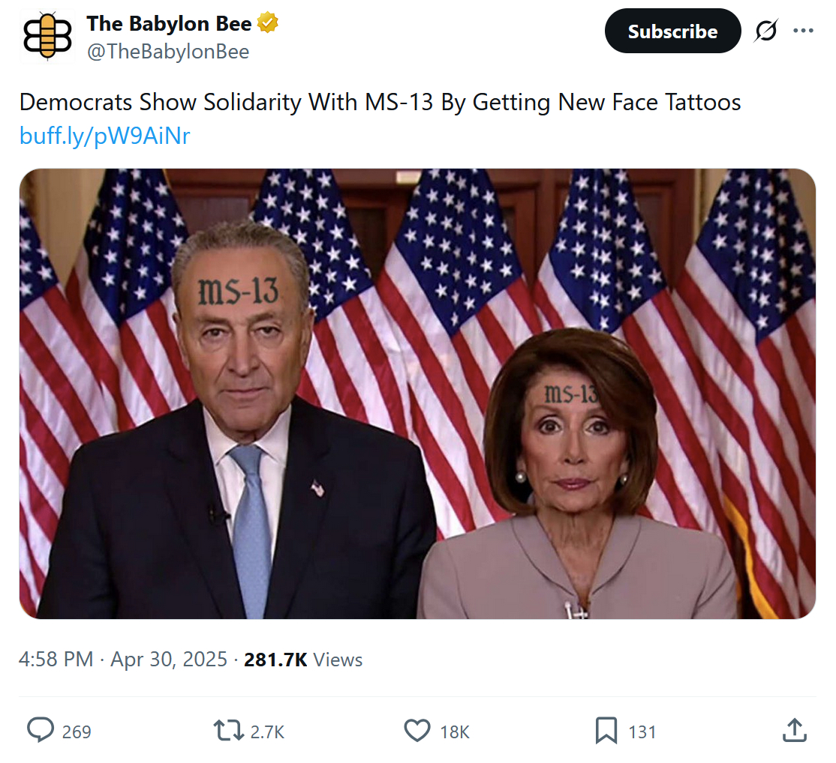Follow the buff.ly/pW9AiNr link
Image resolution: width=836 pixels, height=763 pixels.
click(x=104, y=136)
